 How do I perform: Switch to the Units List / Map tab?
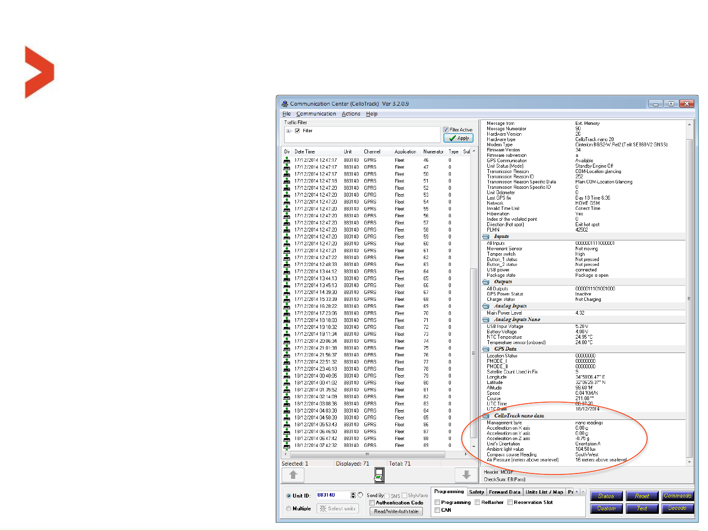[x=544, y=492]
